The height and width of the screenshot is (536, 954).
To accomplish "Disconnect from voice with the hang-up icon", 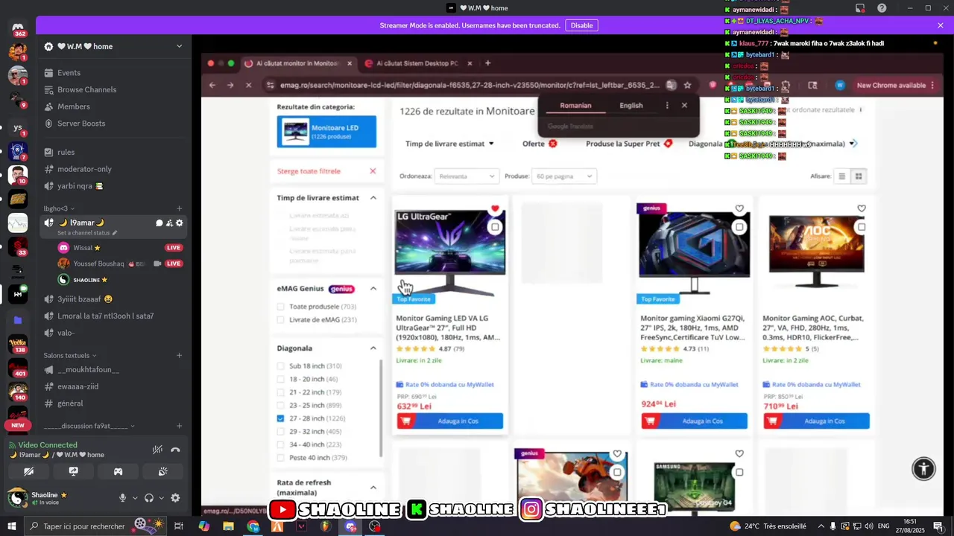I will (x=175, y=450).
